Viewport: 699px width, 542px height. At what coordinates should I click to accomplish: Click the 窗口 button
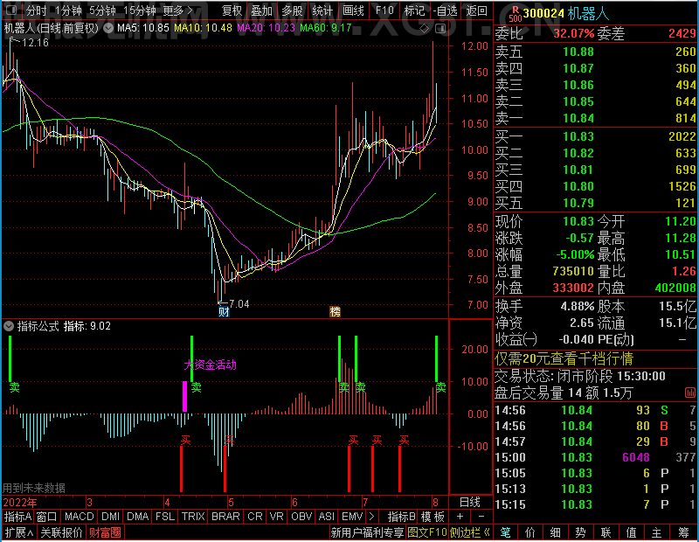47,517
